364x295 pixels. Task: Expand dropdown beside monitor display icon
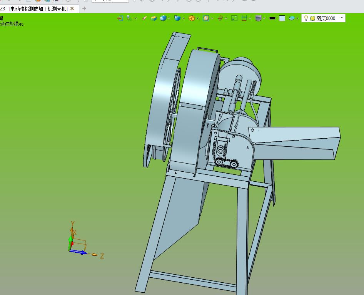pyautogui.click(x=264, y=18)
